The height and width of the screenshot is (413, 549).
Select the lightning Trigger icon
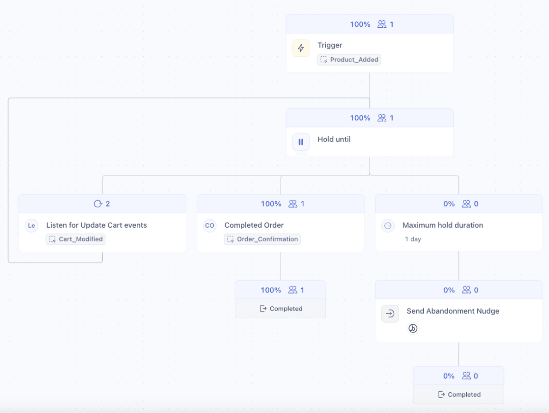click(x=301, y=48)
